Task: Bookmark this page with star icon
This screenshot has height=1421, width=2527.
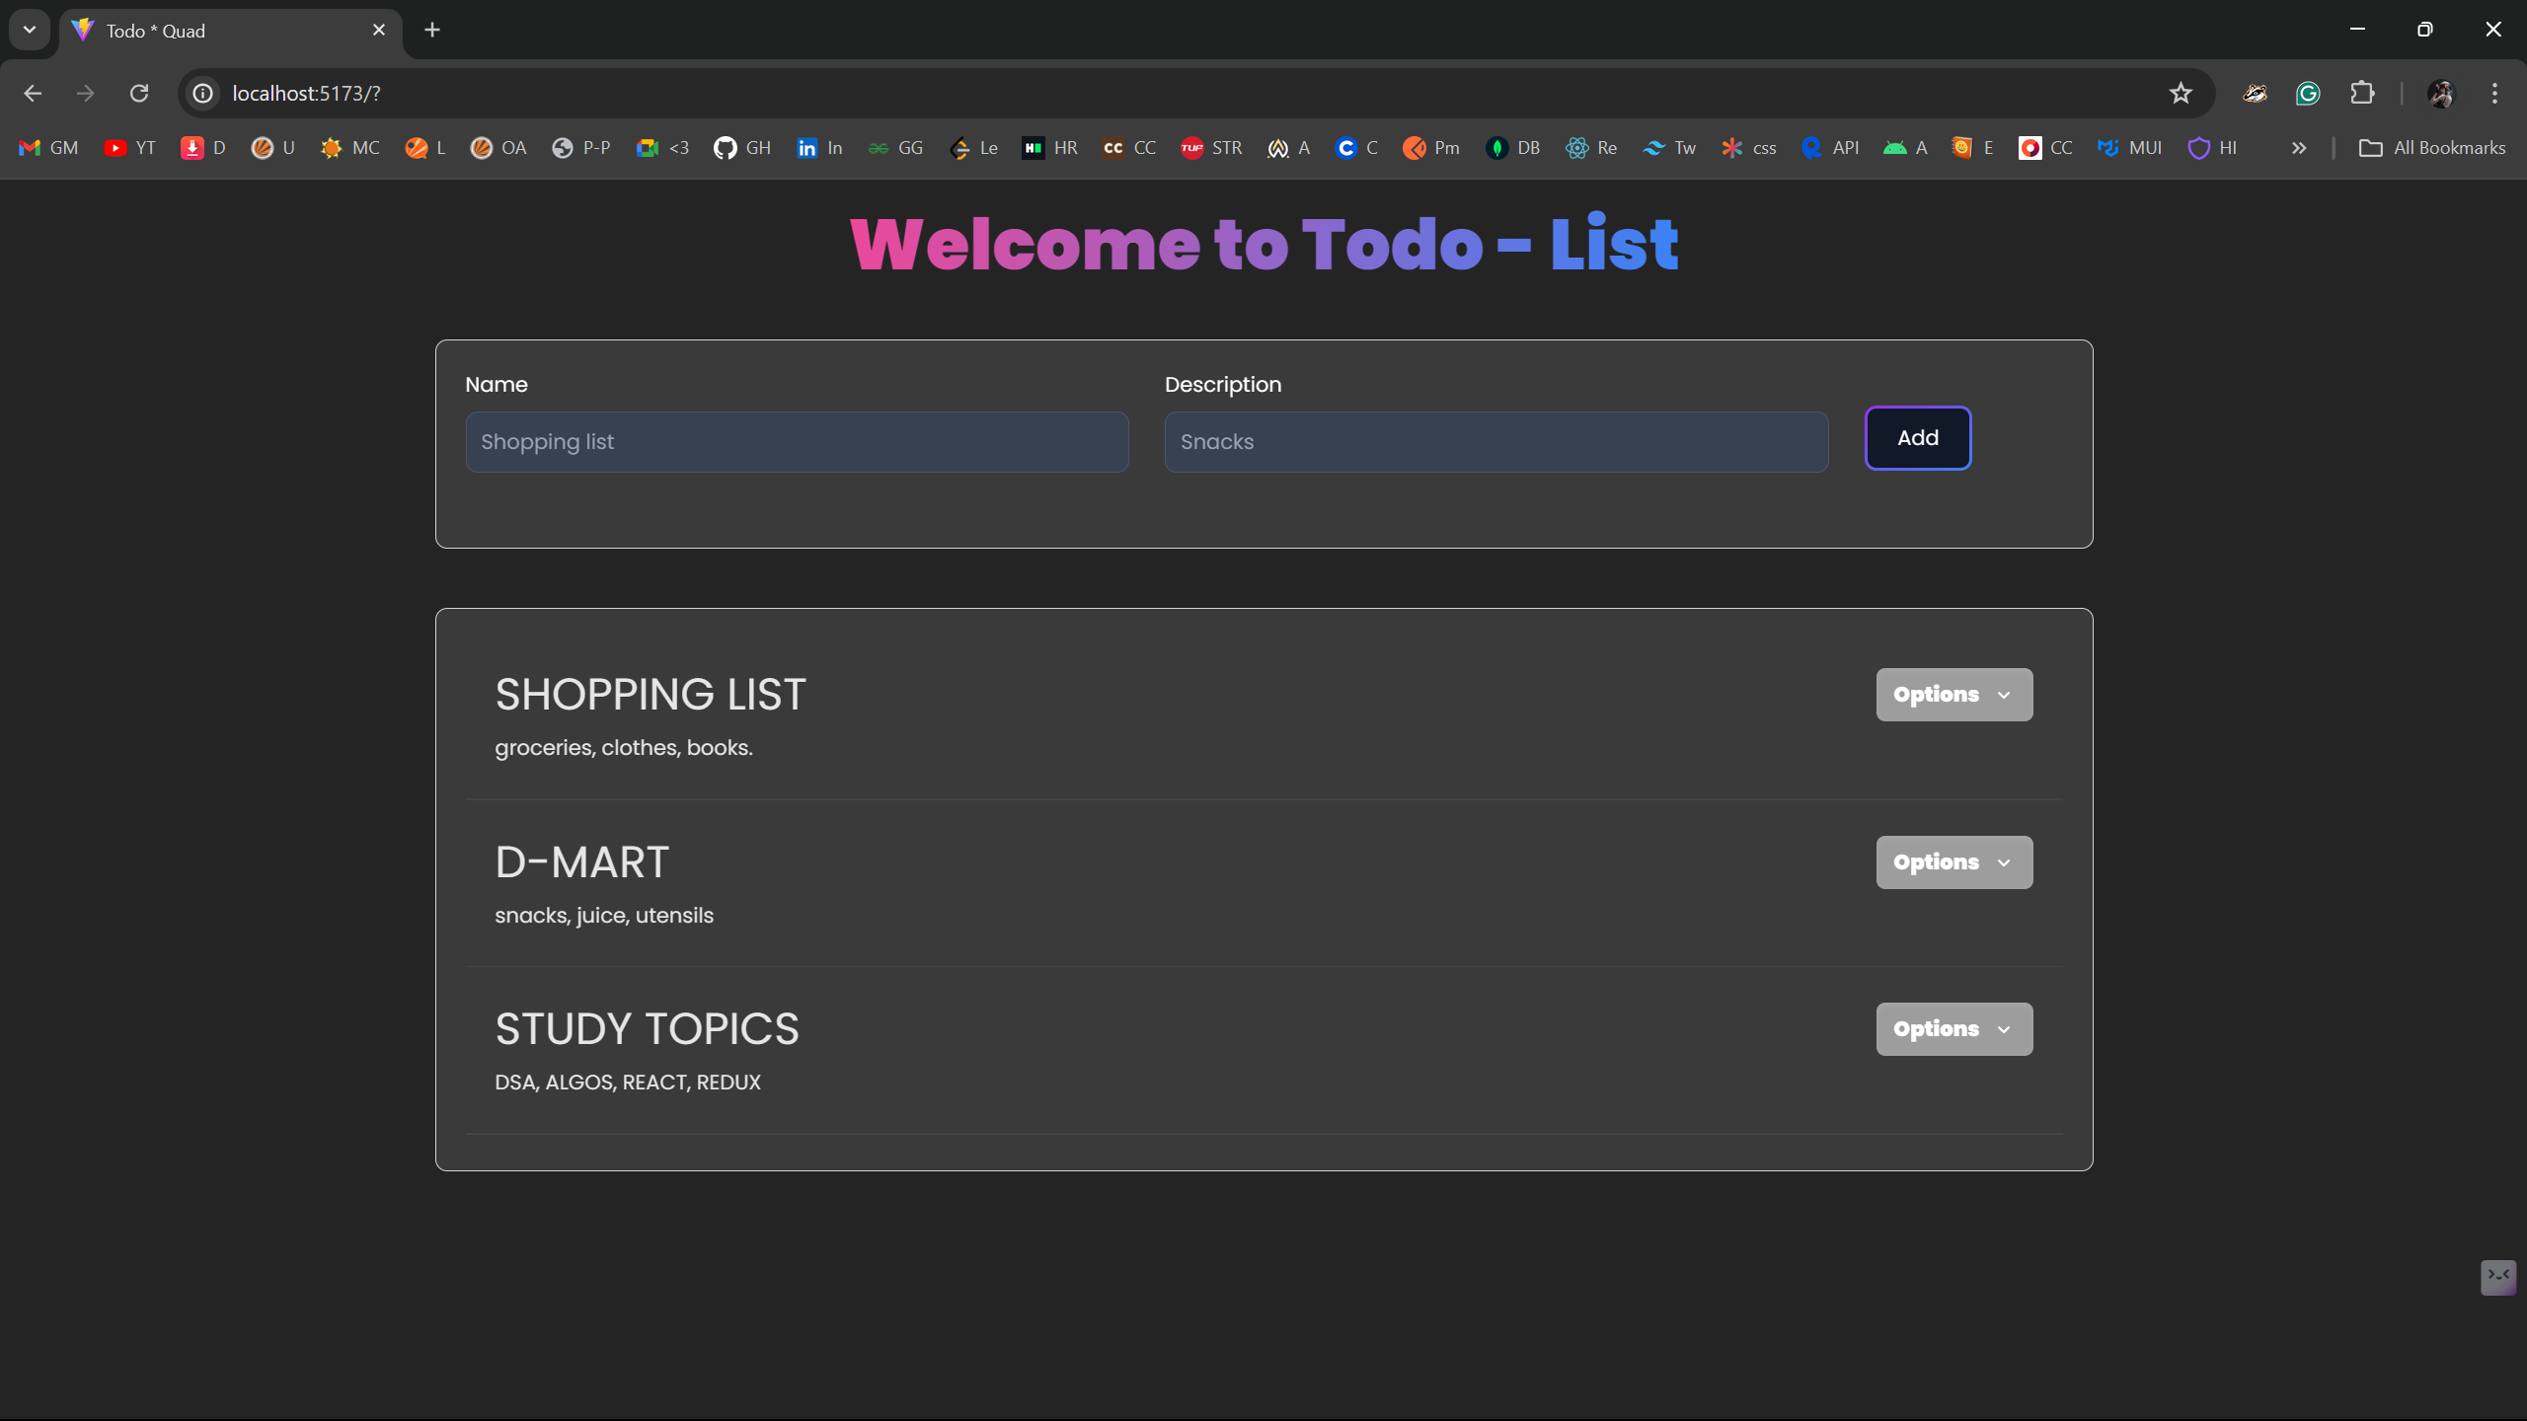Action: (x=2181, y=93)
